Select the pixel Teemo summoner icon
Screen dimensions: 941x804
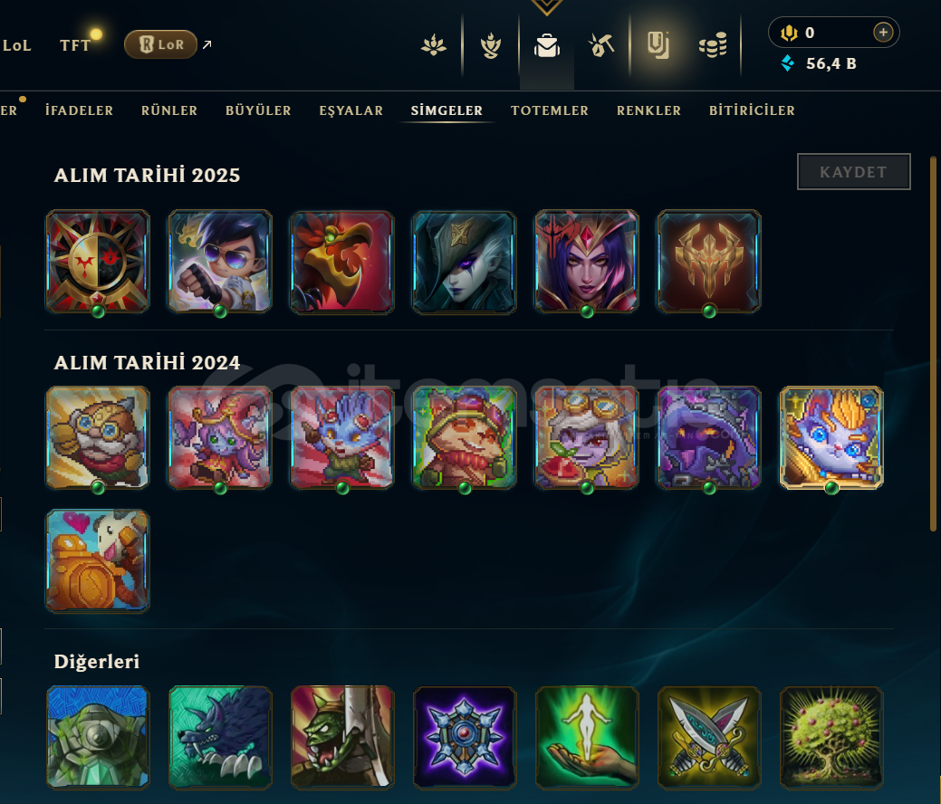click(x=465, y=437)
